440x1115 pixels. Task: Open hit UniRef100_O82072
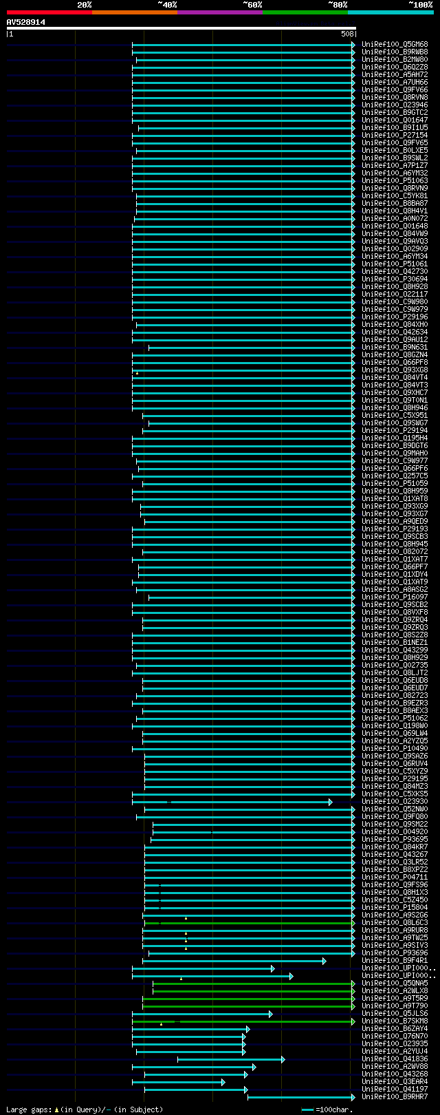[x=395, y=552]
